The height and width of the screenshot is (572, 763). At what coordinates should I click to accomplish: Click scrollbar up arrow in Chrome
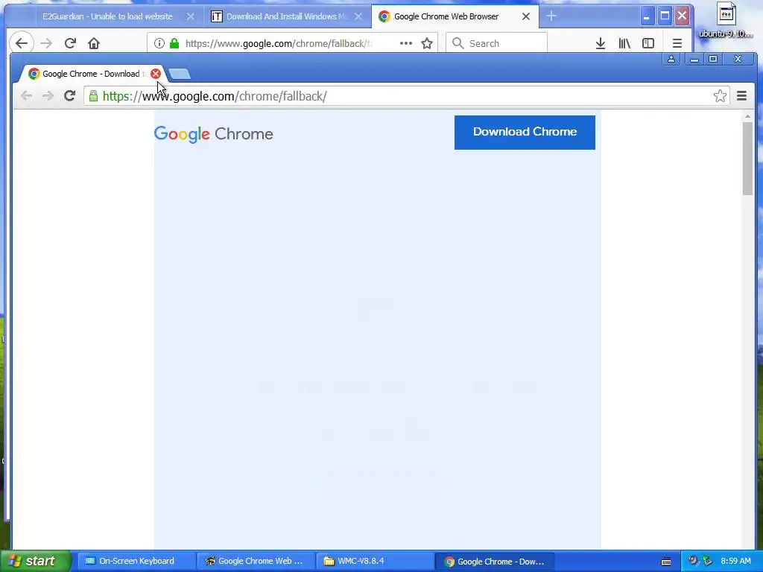point(747,117)
